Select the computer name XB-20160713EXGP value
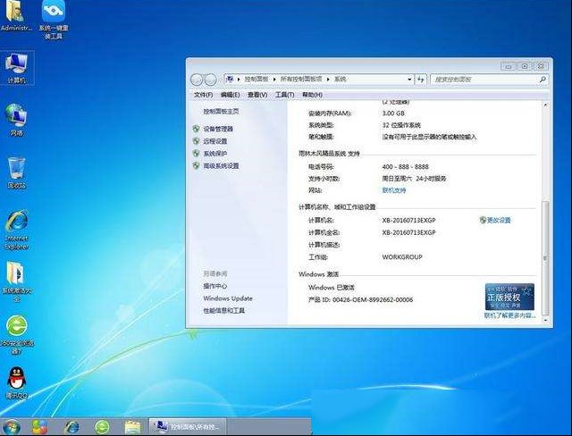 (408, 220)
